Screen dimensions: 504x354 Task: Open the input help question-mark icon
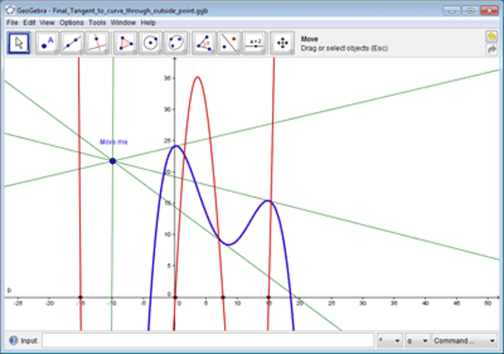coord(13,340)
